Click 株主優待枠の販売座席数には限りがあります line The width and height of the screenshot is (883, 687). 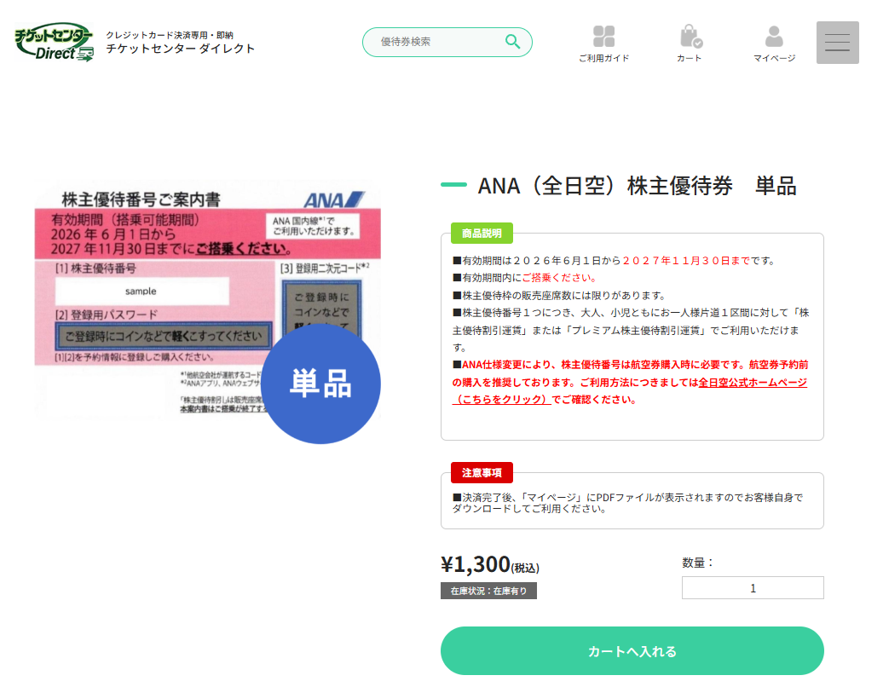[x=560, y=296]
